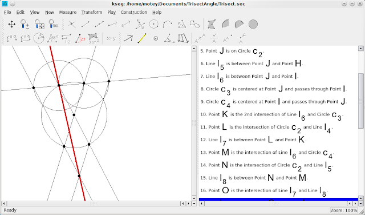Open the File menu
Screen dimensions: 365x215
[x=7, y=12]
